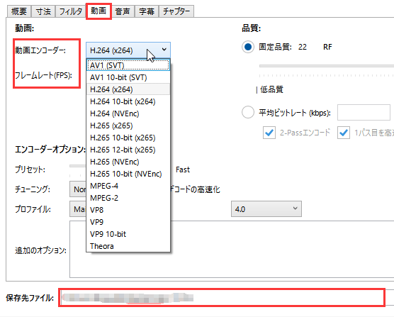The width and height of the screenshot is (394, 317).
Task: Open the level dropdown showing 4.0
Action: click(x=266, y=209)
